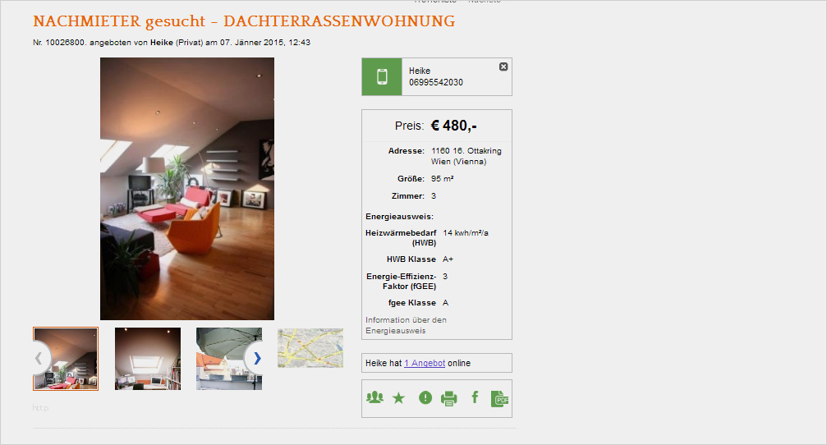The width and height of the screenshot is (827, 445).
Task: Select the skylight office room thumbnail
Action: pos(148,359)
